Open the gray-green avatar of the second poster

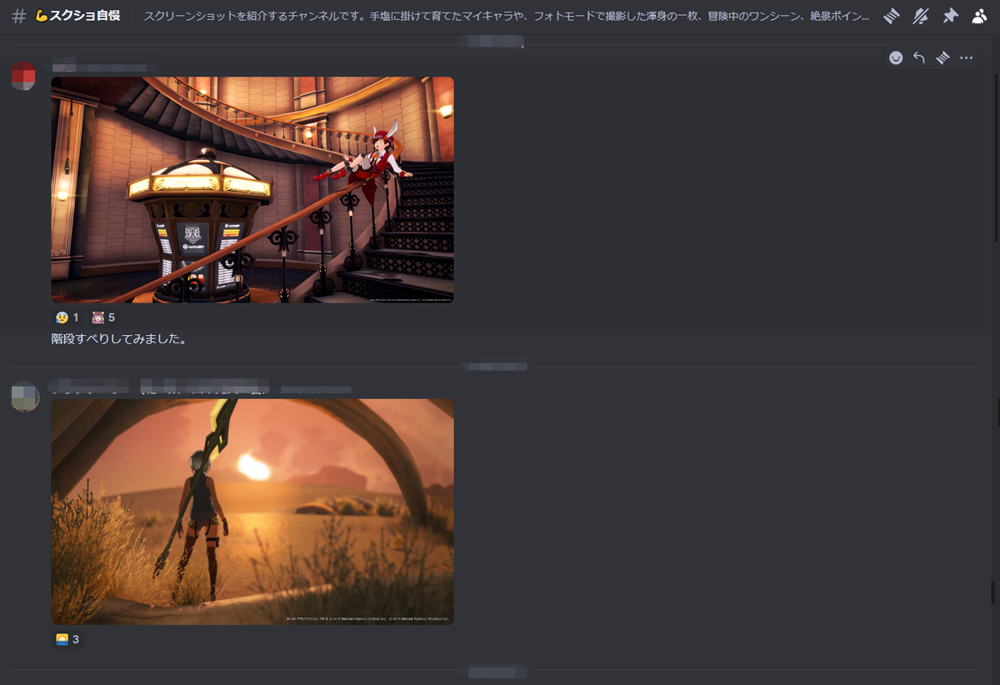(x=24, y=397)
